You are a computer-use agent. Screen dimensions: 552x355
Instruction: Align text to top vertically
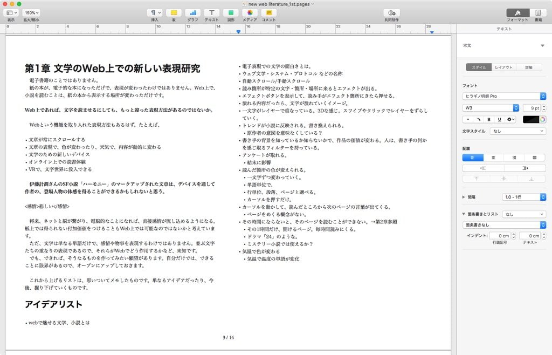477,179
